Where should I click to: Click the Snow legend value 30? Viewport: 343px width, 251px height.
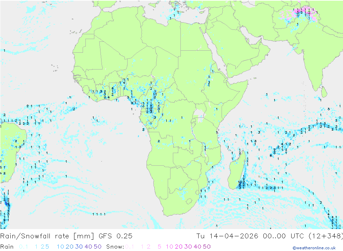(188, 247)
